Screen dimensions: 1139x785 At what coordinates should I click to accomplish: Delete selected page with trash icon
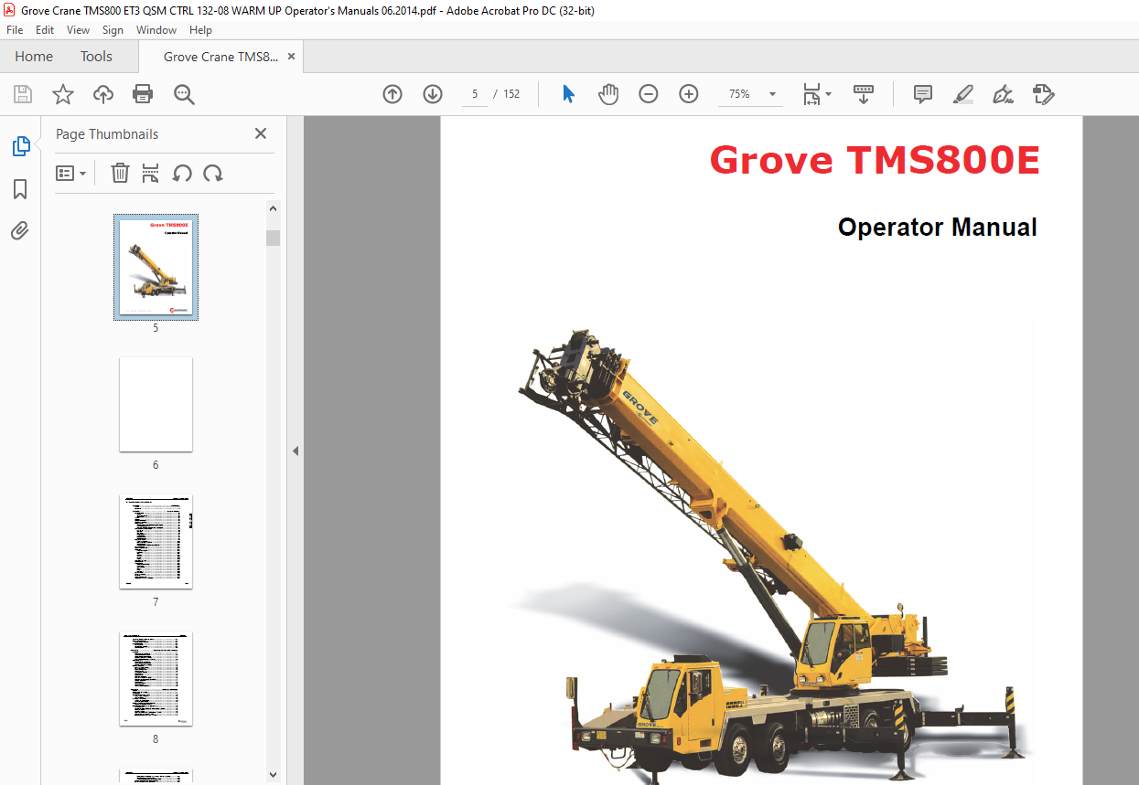pos(120,173)
